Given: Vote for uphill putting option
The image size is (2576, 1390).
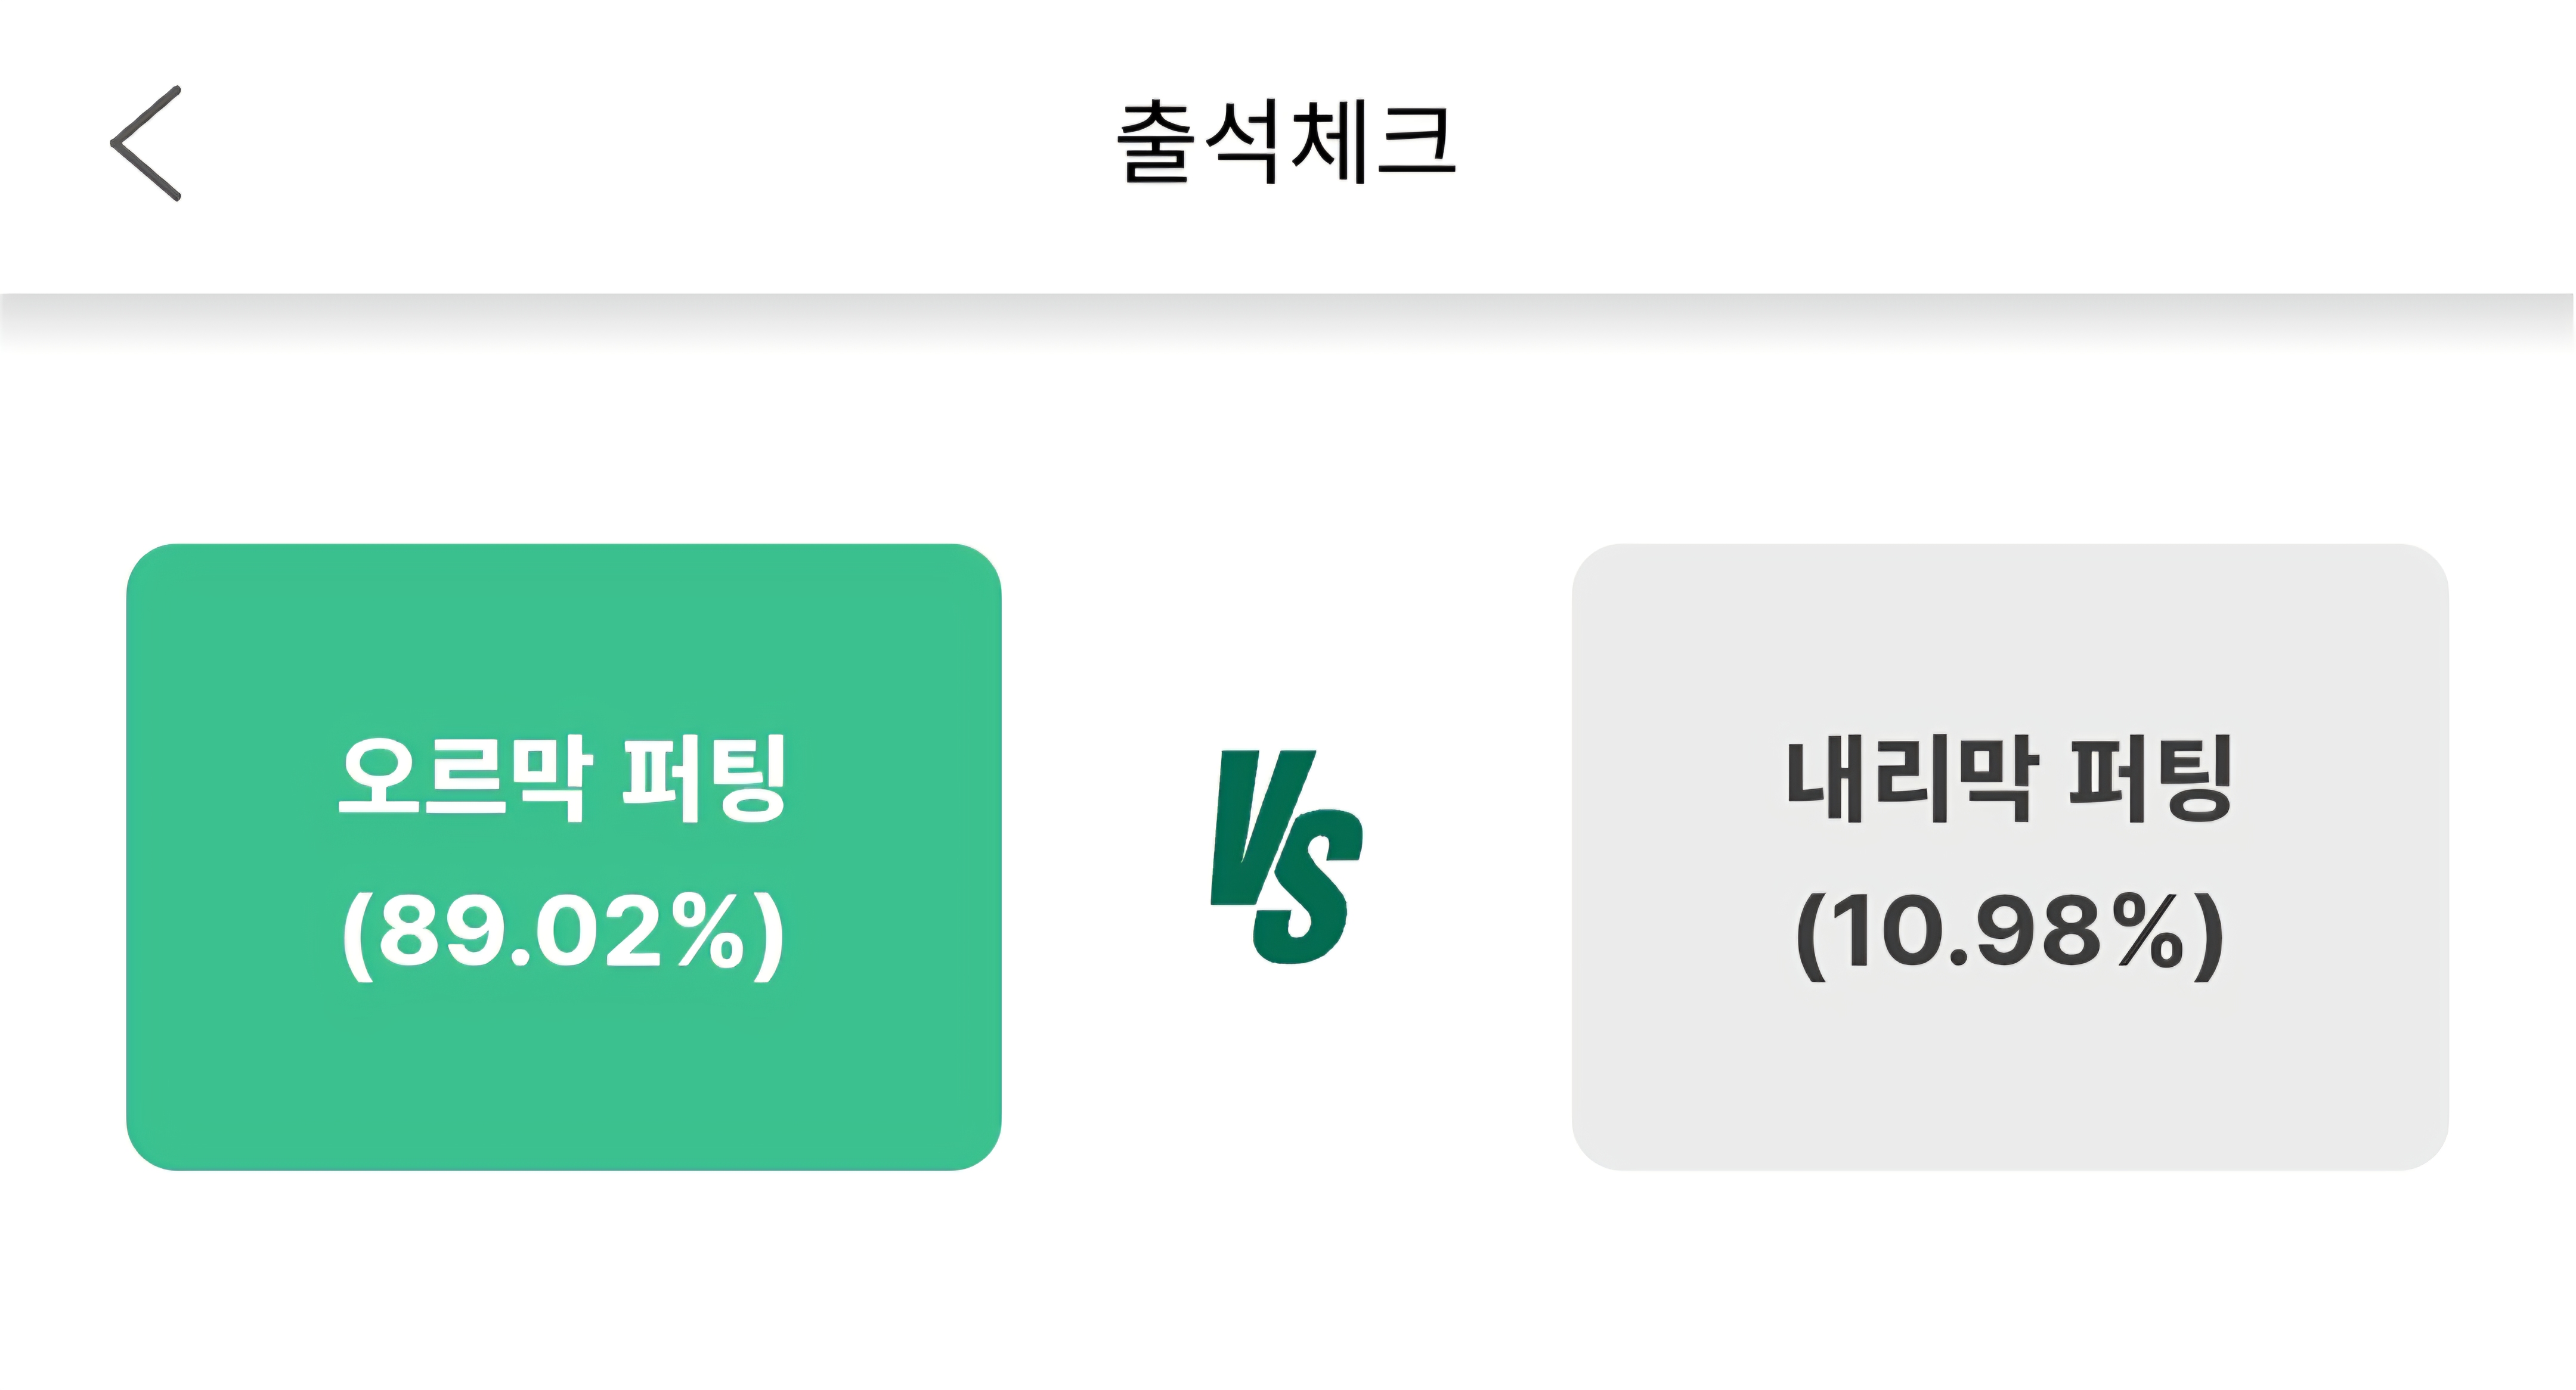Looking at the screenshot, I should (564, 857).
